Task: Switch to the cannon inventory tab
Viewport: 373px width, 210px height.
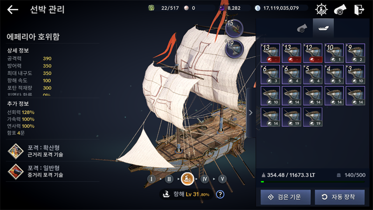Action: tap(302, 28)
